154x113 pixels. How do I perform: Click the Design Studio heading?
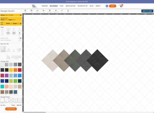pyautogui.click(x=7, y=11)
